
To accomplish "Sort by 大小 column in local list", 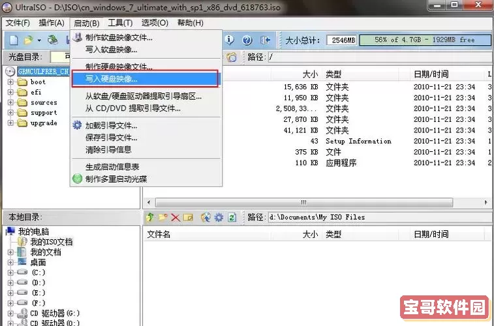I will pos(310,235).
